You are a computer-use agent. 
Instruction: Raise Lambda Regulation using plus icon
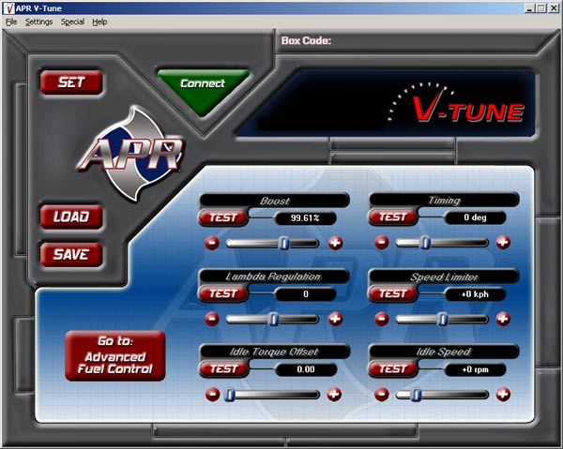[x=335, y=319]
